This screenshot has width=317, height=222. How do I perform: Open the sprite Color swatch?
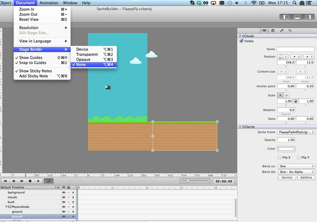click(x=286, y=149)
